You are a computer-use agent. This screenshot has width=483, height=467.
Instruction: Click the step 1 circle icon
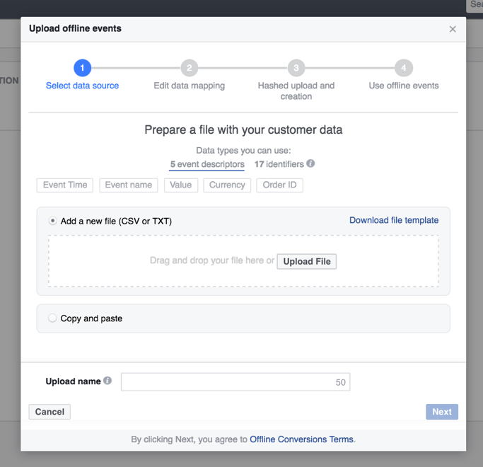[x=82, y=68]
